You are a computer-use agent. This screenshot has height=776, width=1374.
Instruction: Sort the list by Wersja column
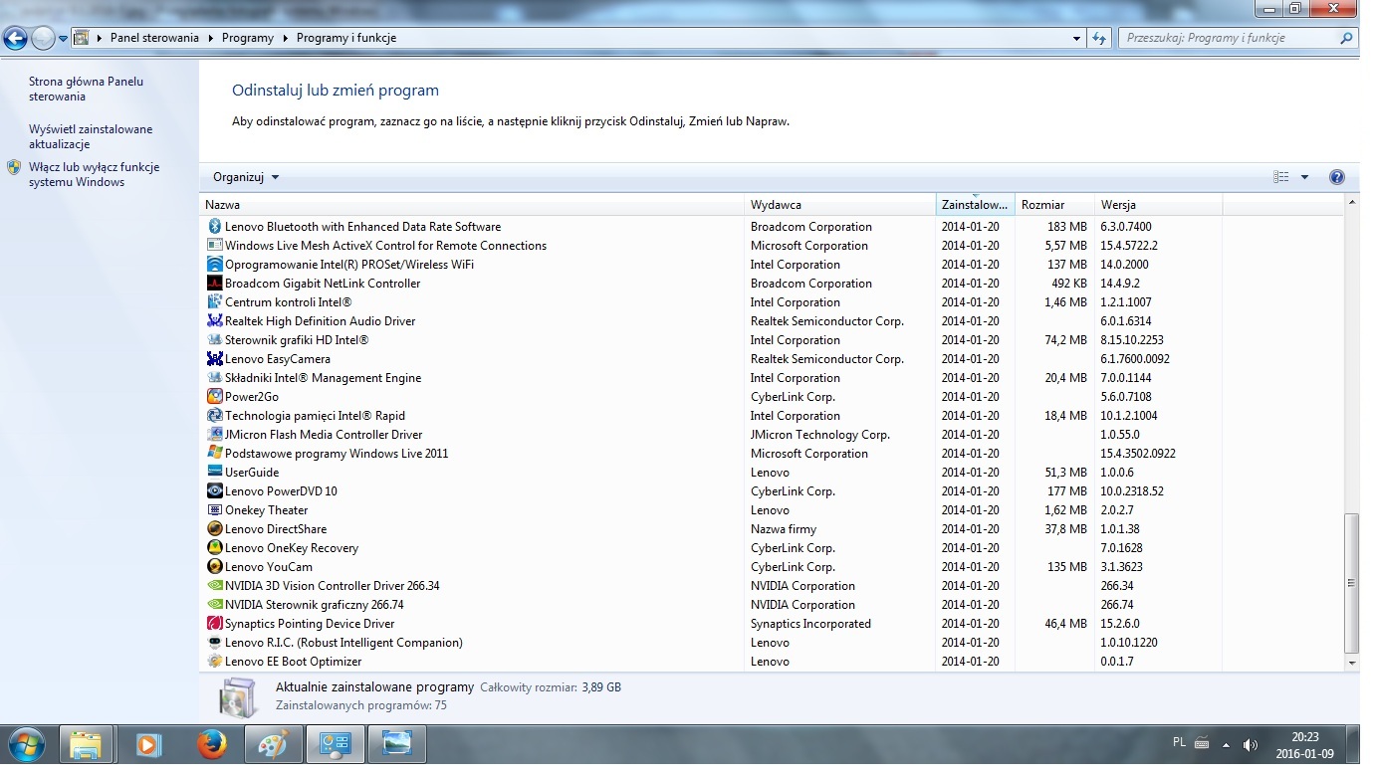1158,205
